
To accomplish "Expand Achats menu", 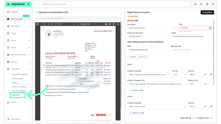I will click(x=29, y=47).
